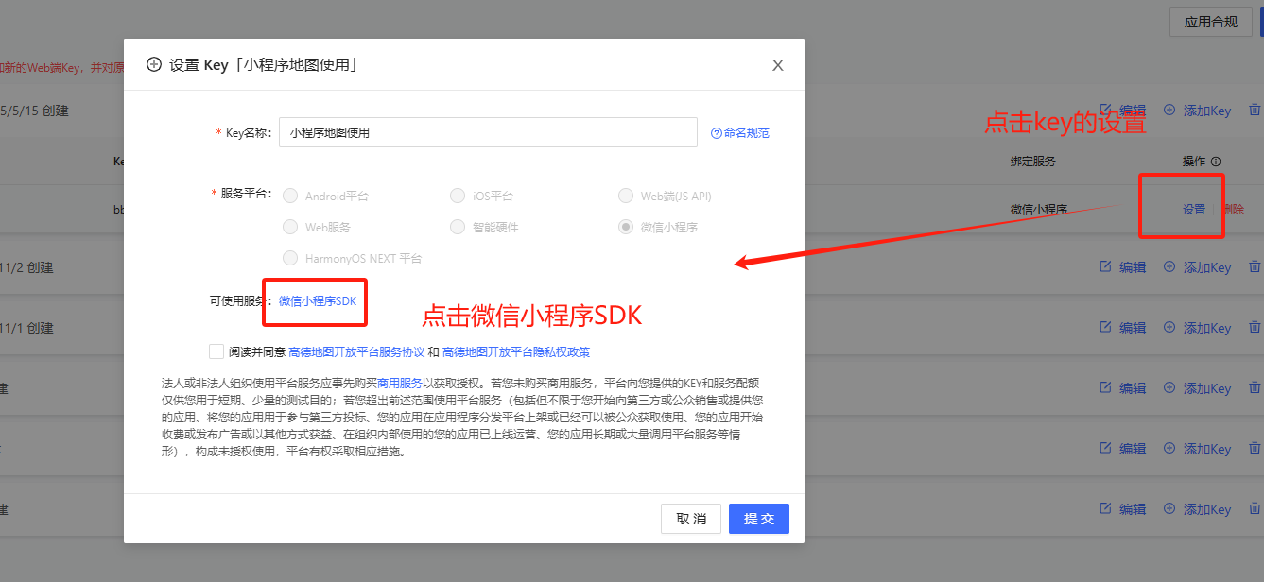Choose the 智能硬件 platform option
This screenshot has width=1264, height=582.
[458, 227]
